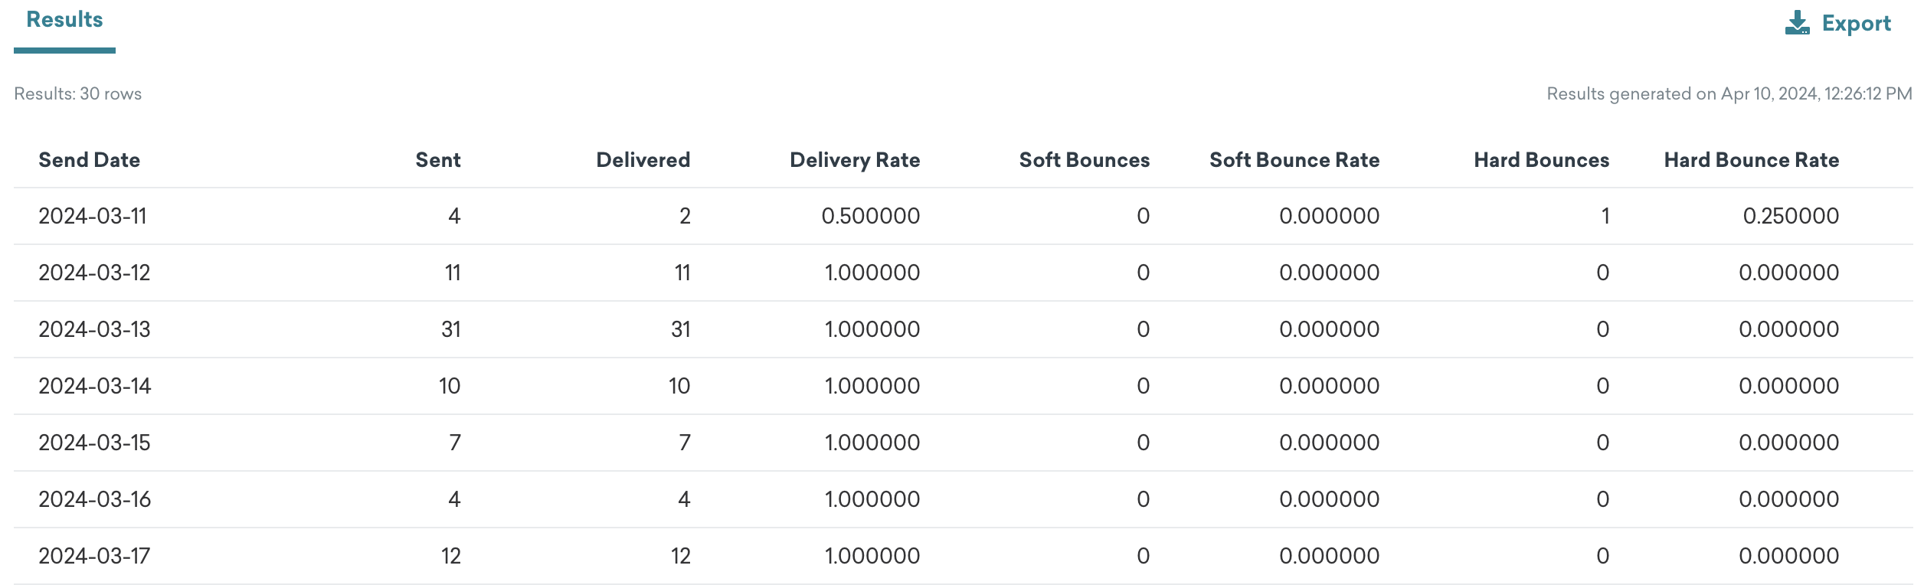Click the Export download icon
This screenshot has width=1924, height=585.
click(x=1797, y=23)
